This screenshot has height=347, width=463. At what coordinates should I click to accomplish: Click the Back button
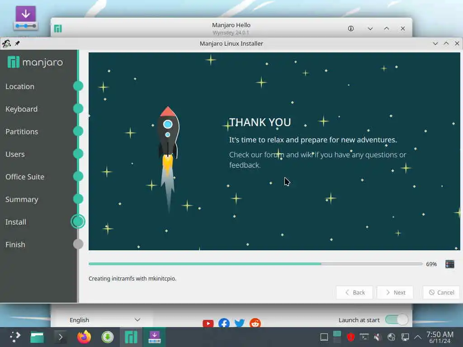tap(354, 292)
